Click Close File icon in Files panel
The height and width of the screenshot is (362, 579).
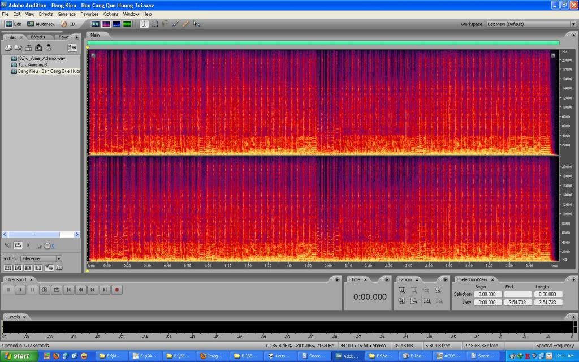pos(19,48)
